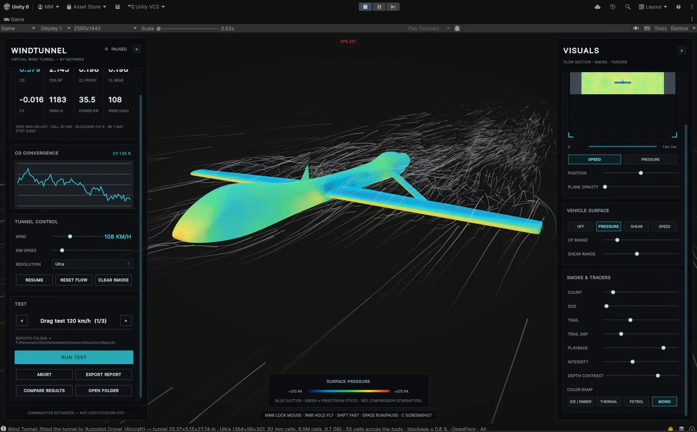Open the 2560x1440 resolution dropdown
Image resolution: width=697 pixels, height=432 pixels.
click(105, 28)
